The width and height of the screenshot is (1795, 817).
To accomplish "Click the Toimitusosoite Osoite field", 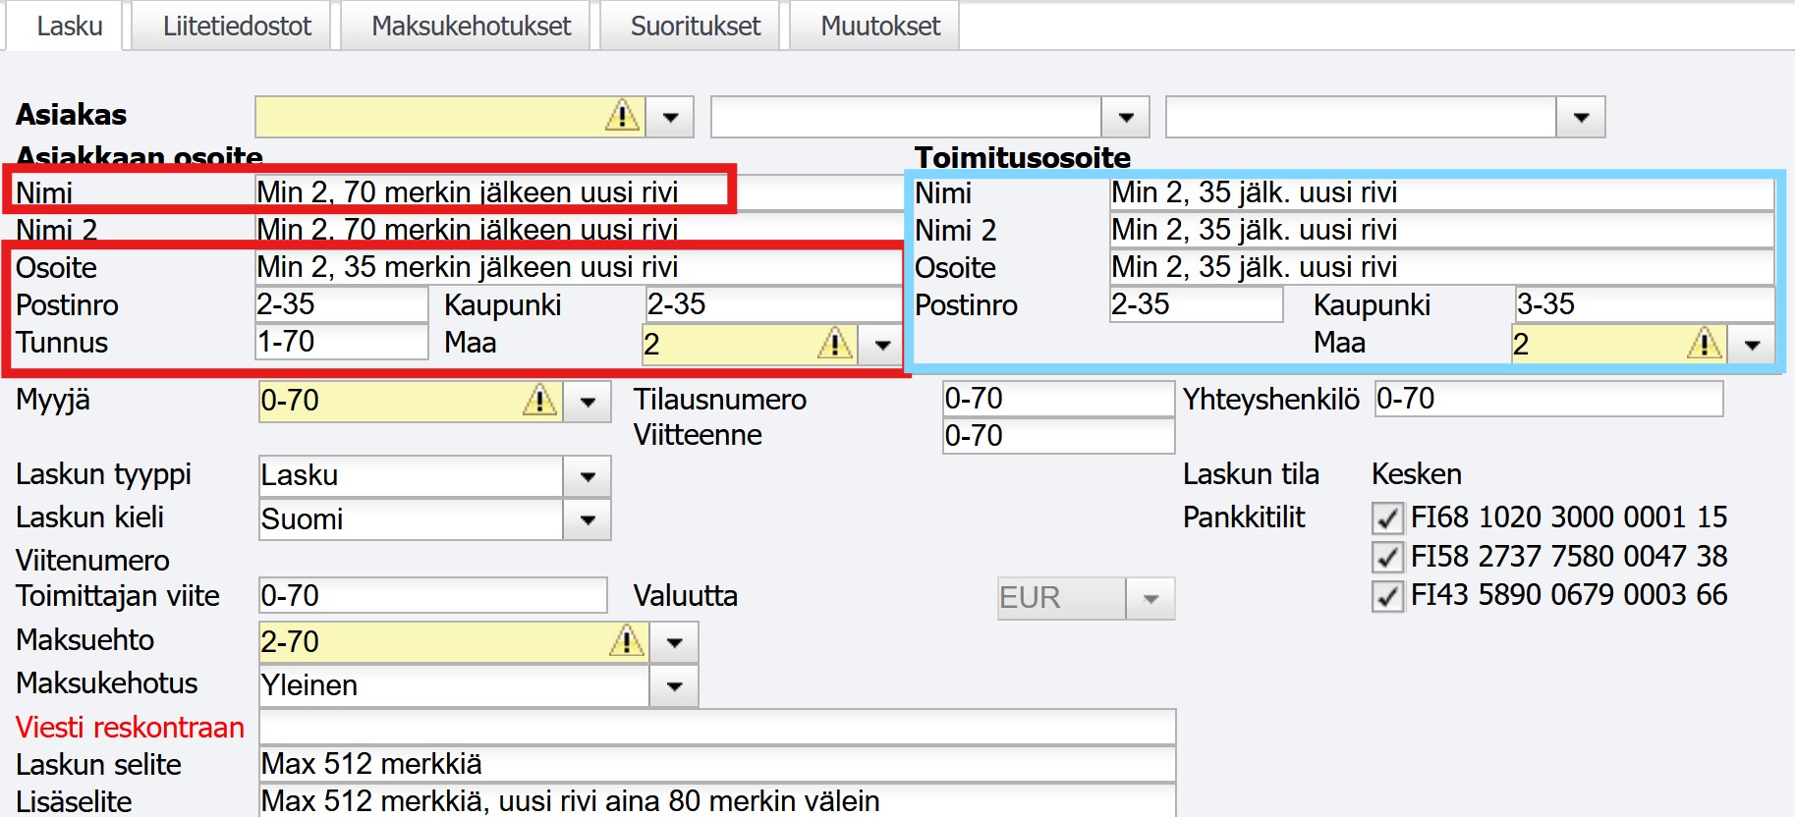I will tap(1441, 267).
